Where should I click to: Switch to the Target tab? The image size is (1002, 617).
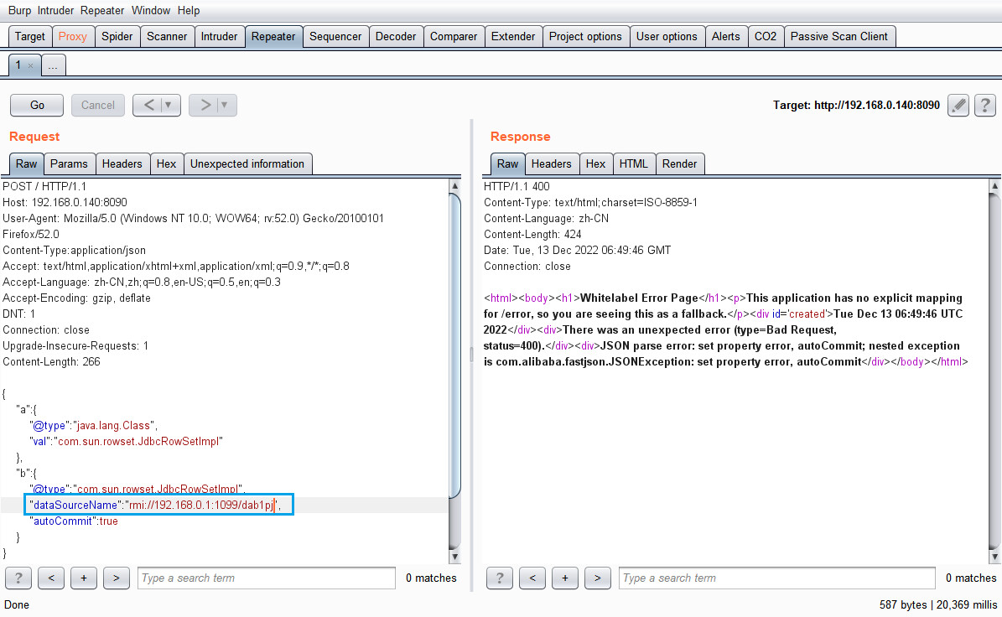pyautogui.click(x=30, y=36)
